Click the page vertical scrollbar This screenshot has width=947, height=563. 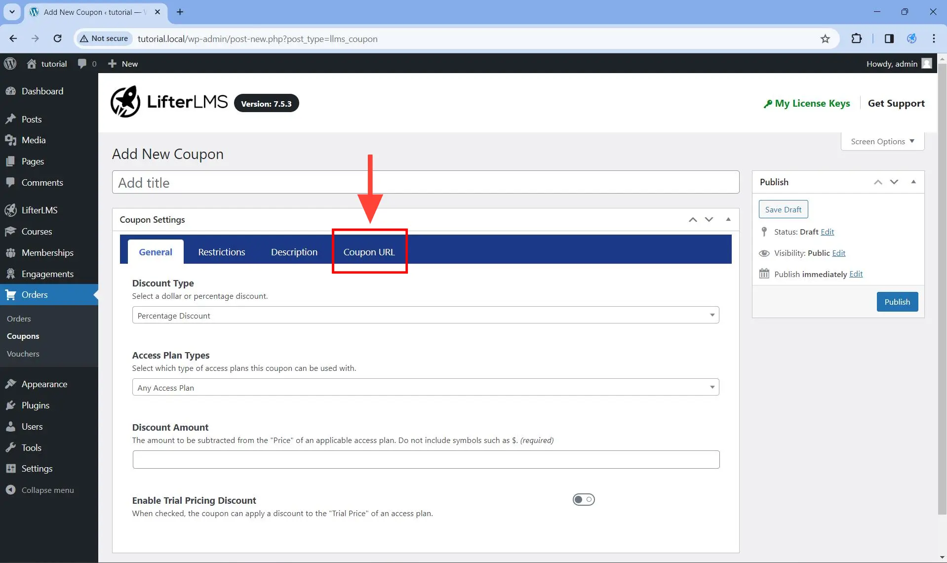tap(942, 289)
